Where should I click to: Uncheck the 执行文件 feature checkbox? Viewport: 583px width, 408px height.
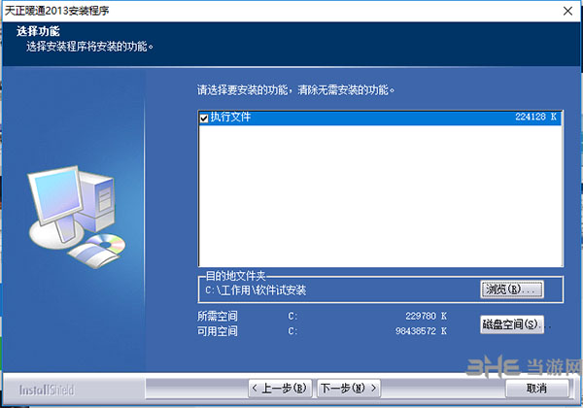(204, 119)
